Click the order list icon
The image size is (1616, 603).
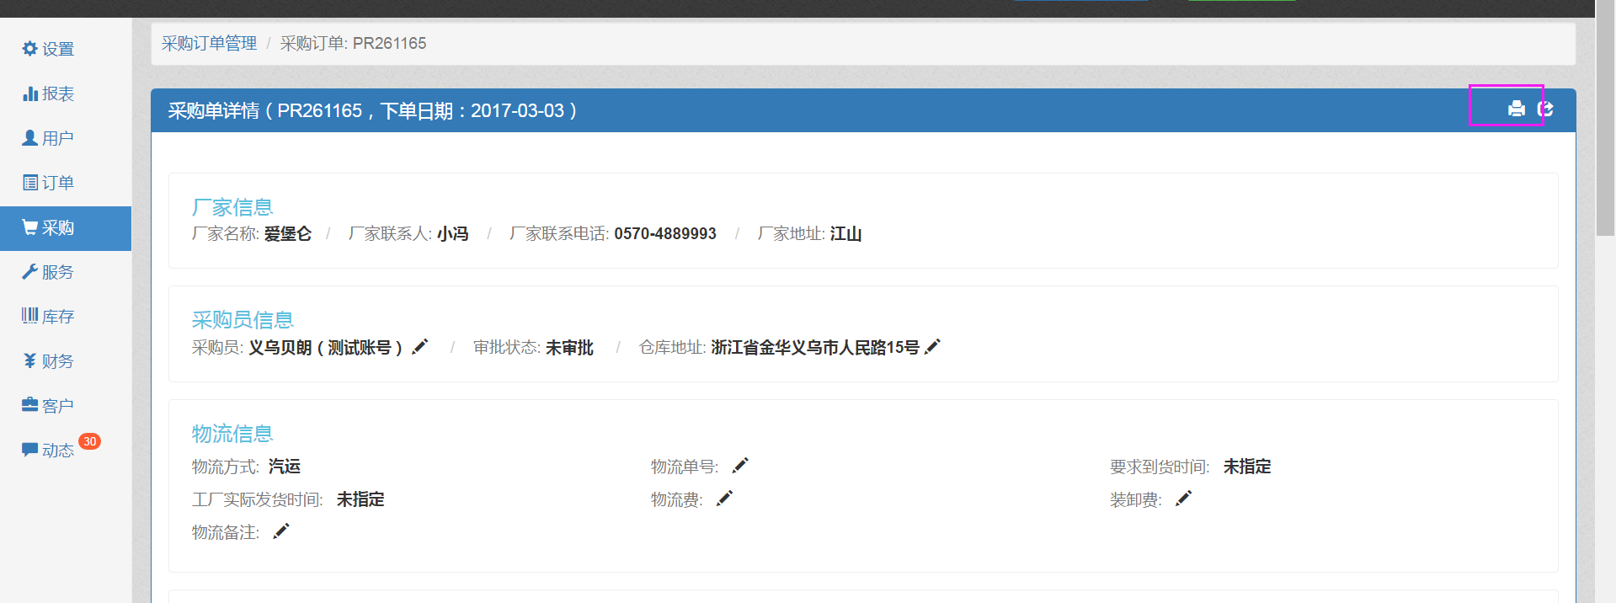pos(29,182)
